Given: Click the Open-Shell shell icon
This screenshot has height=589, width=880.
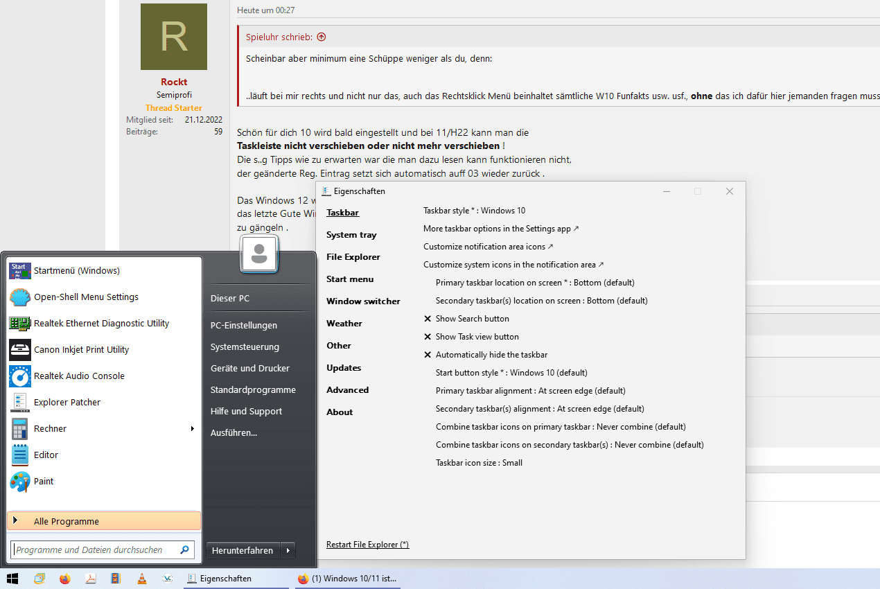Looking at the screenshot, I should [x=19, y=297].
